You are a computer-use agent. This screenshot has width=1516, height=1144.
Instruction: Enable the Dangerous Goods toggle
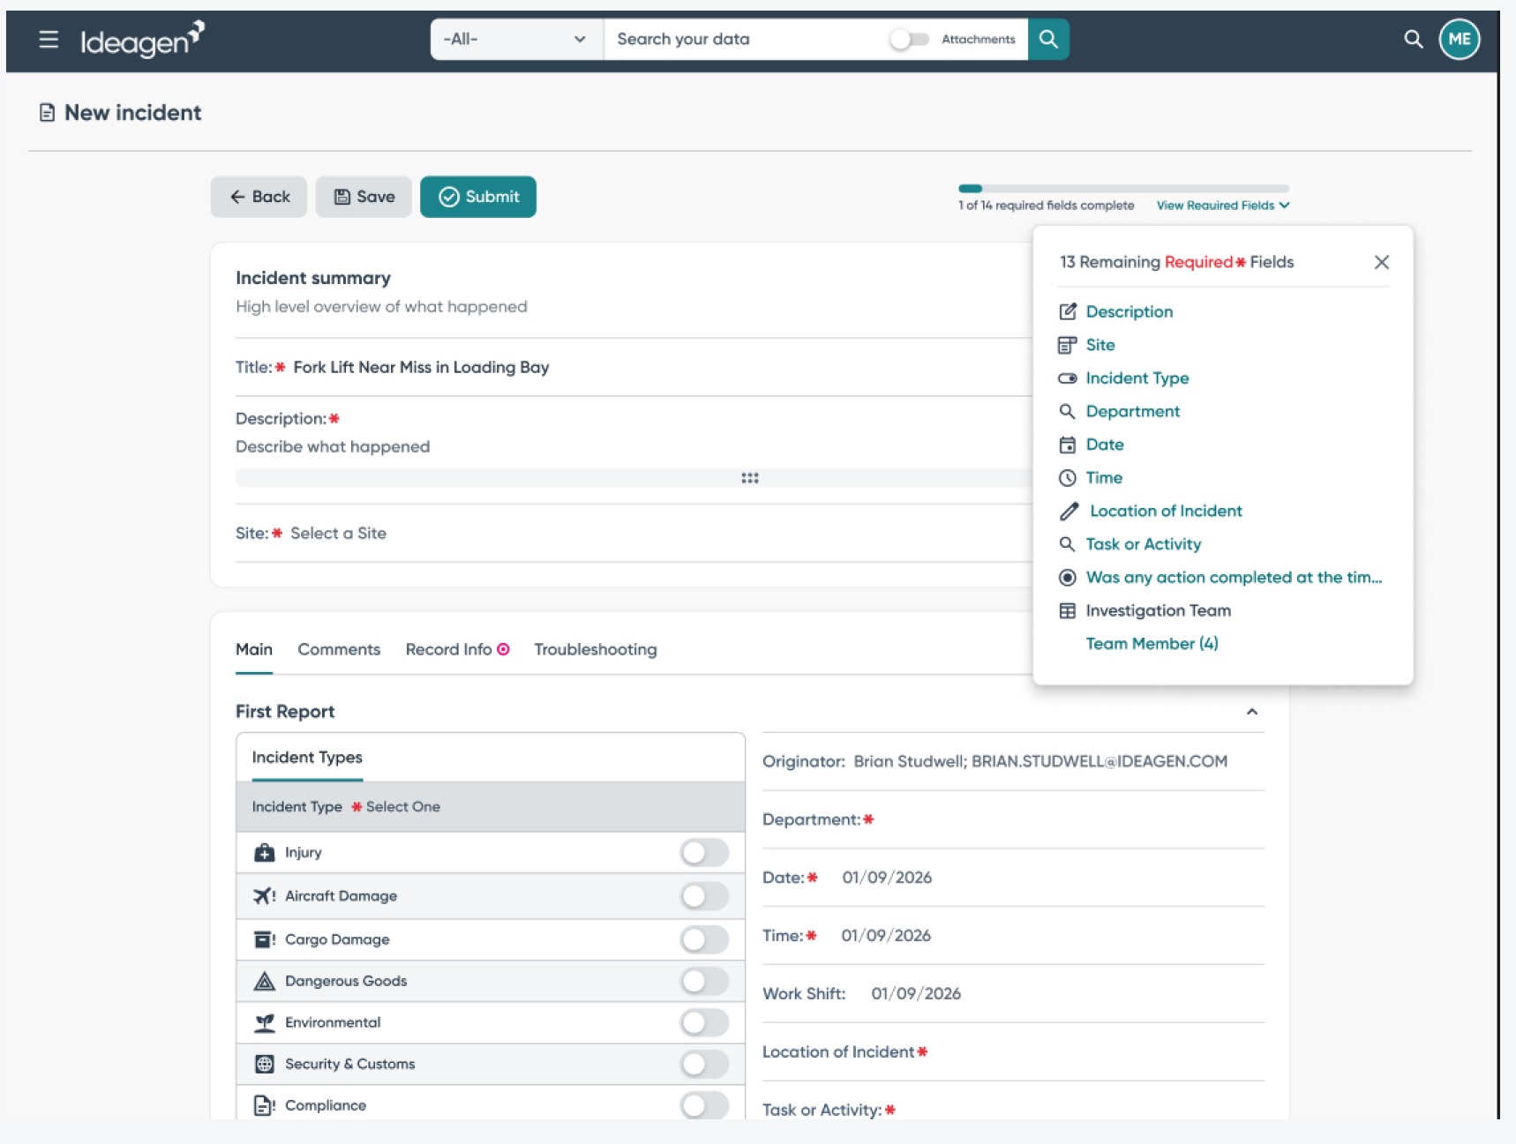704,981
